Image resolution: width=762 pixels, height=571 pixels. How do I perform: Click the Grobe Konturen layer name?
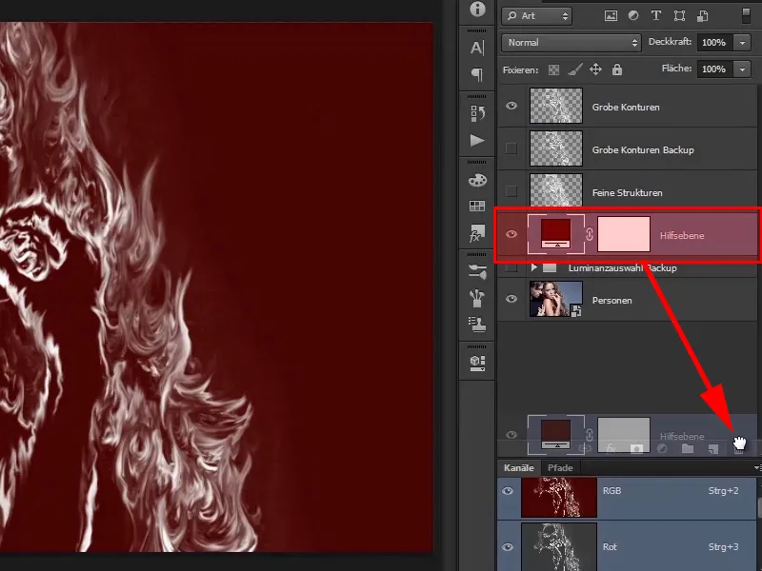[x=626, y=108]
